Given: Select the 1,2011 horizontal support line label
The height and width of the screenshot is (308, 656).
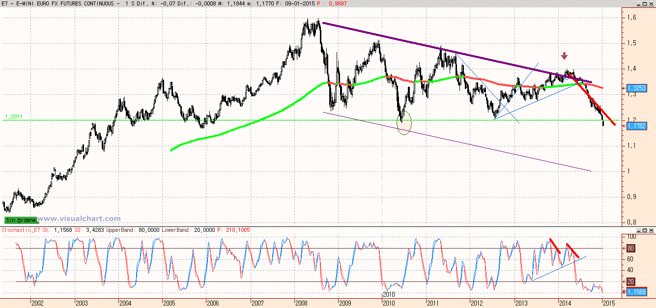Looking at the screenshot, I should [14, 117].
